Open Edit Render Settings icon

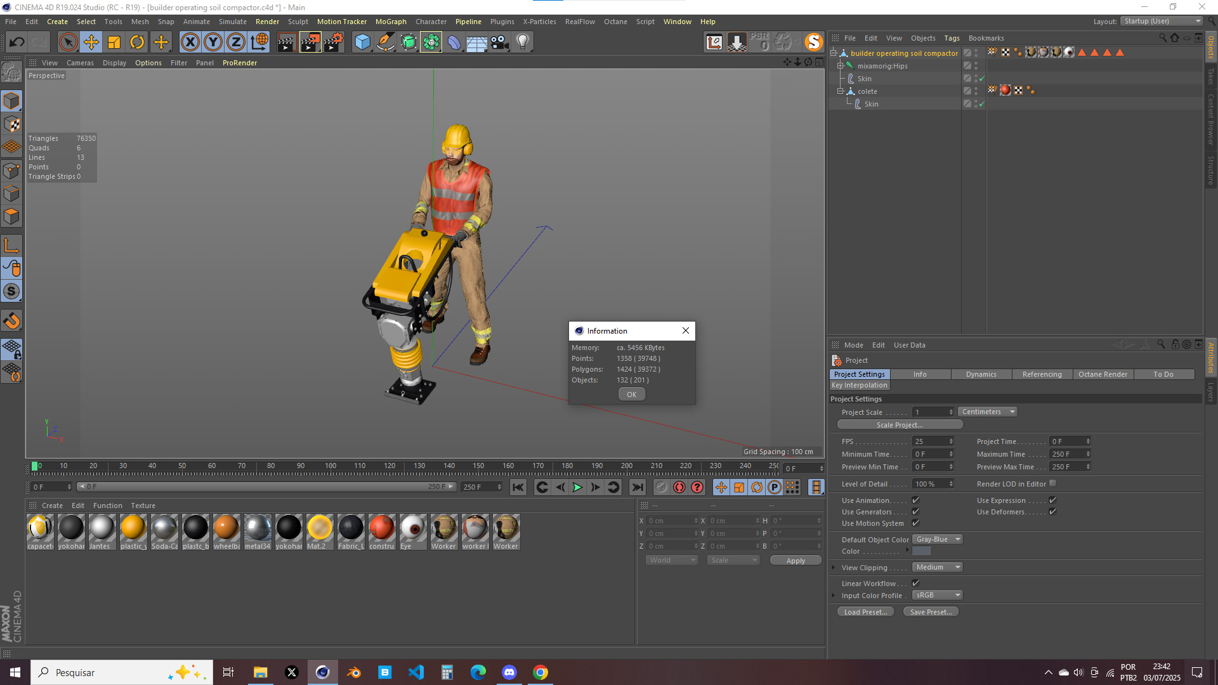(334, 42)
